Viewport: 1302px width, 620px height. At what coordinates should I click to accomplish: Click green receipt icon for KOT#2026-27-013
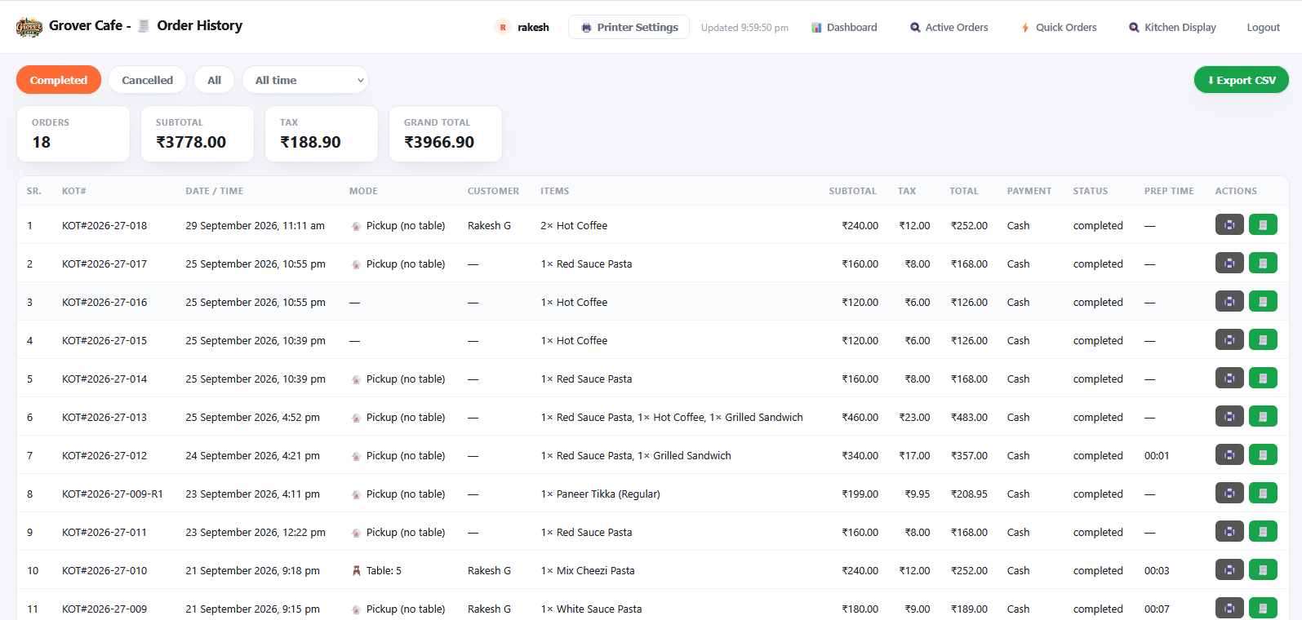point(1263,416)
